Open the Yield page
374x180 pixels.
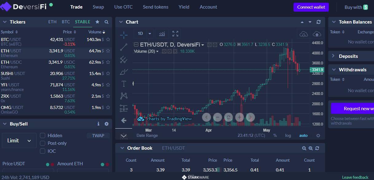coord(184,7)
